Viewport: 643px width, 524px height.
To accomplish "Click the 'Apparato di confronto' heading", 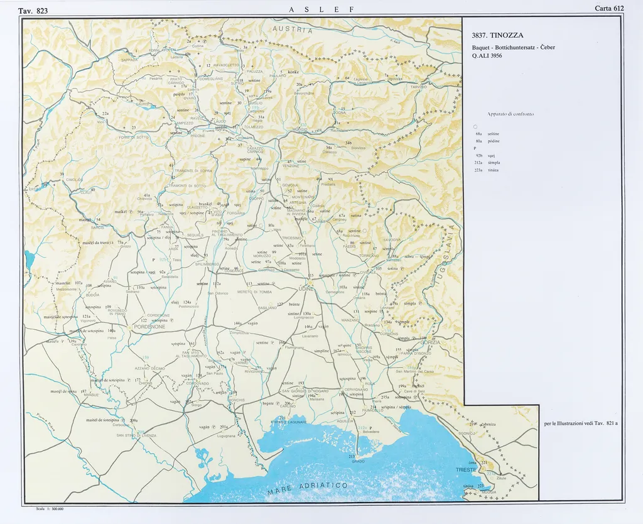I will pyautogui.click(x=511, y=114).
